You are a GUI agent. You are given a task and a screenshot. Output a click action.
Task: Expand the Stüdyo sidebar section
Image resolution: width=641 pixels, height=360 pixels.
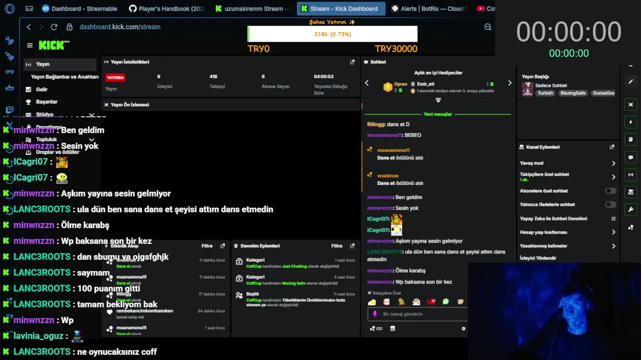[91, 114]
